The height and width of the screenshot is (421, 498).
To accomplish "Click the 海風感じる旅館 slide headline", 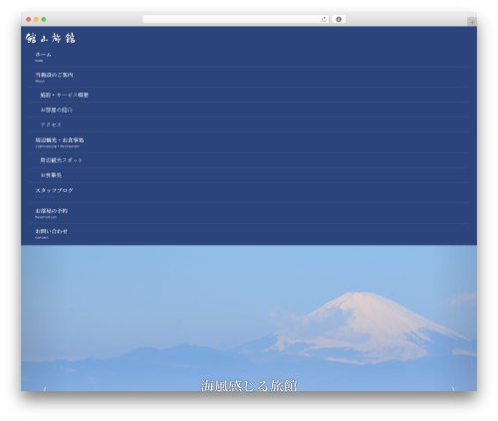I will point(249,385).
